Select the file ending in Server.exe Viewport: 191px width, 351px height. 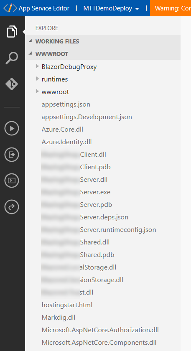76,192
